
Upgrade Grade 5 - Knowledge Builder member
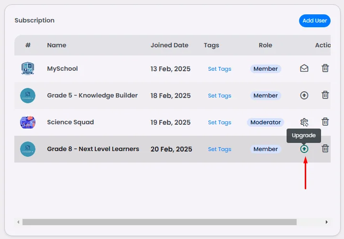304,95
